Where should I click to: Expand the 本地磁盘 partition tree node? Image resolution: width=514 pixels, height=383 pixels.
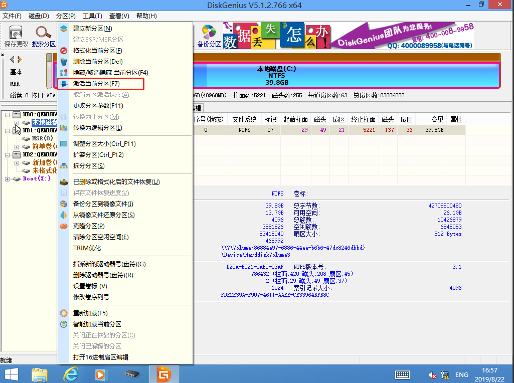click(17, 123)
